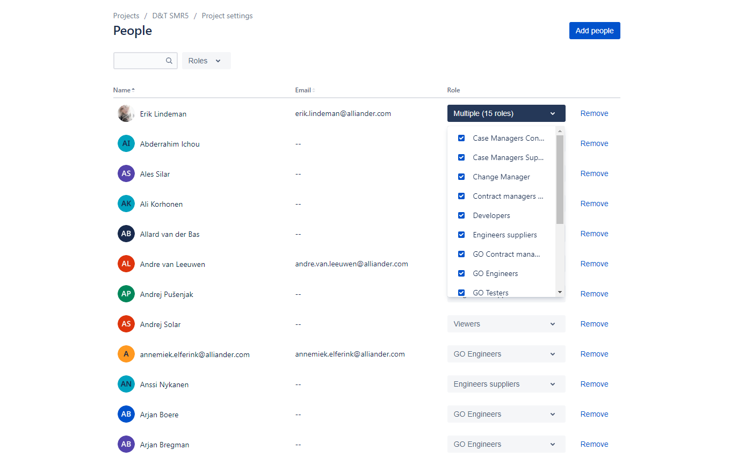Click Erik Lindeman's profile avatar

click(x=126, y=113)
